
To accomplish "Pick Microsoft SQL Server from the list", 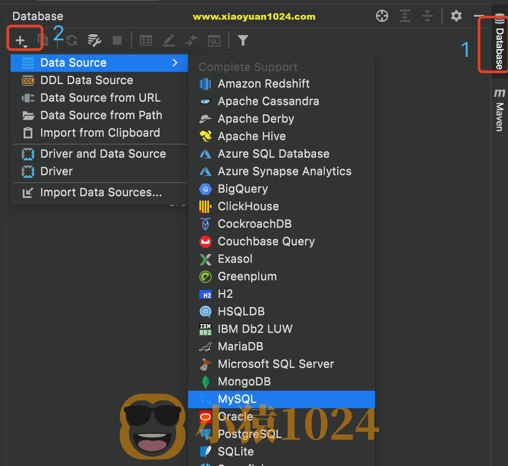I will [x=275, y=364].
